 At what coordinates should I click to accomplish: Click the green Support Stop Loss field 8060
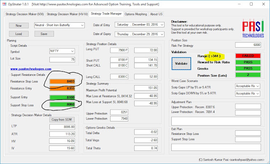click(62, 104)
